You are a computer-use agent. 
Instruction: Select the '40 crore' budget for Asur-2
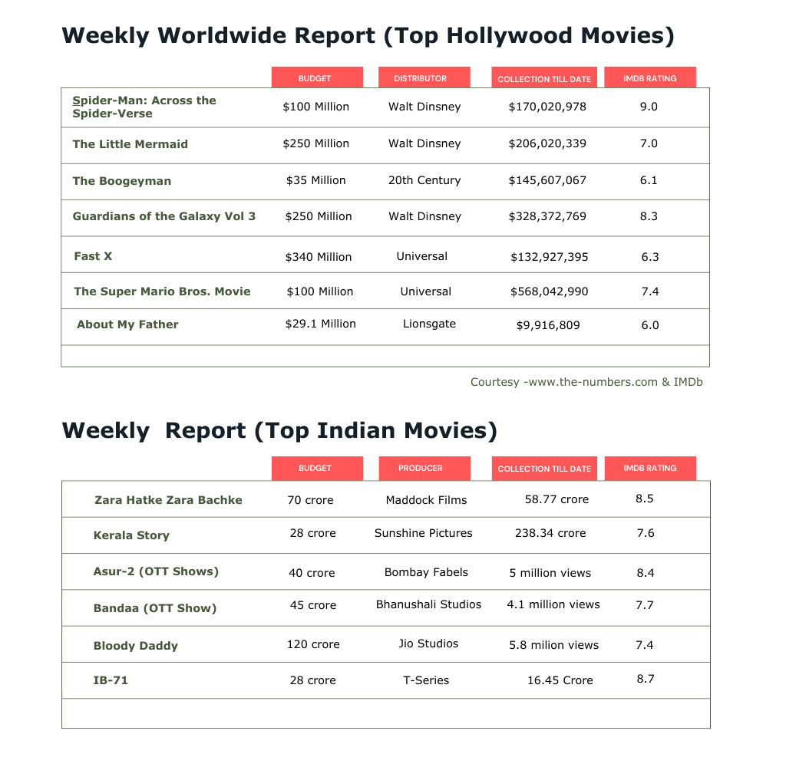point(312,573)
